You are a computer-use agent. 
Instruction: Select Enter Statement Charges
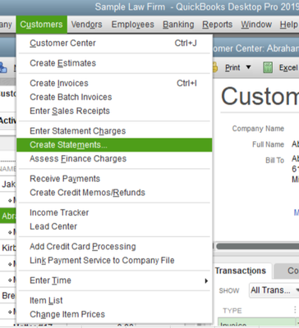point(114,131)
